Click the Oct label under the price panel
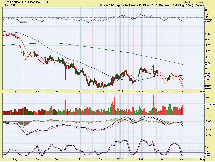This screenshot has width=215, height=162. tap(57, 92)
